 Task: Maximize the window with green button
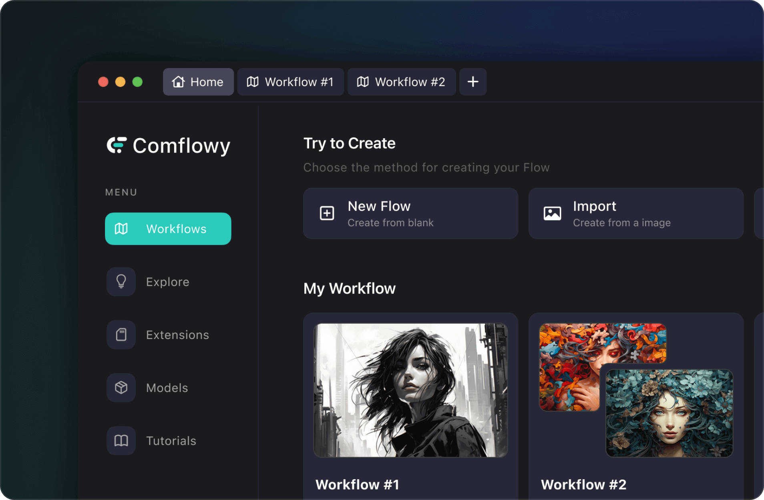coord(137,82)
